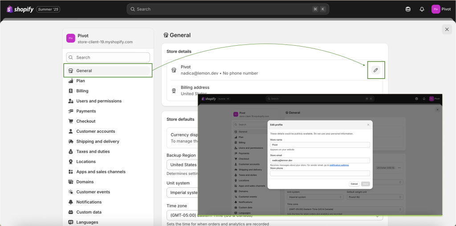Open the notifications bell in the main header
456x226 pixels.
pyautogui.click(x=422, y=9)
